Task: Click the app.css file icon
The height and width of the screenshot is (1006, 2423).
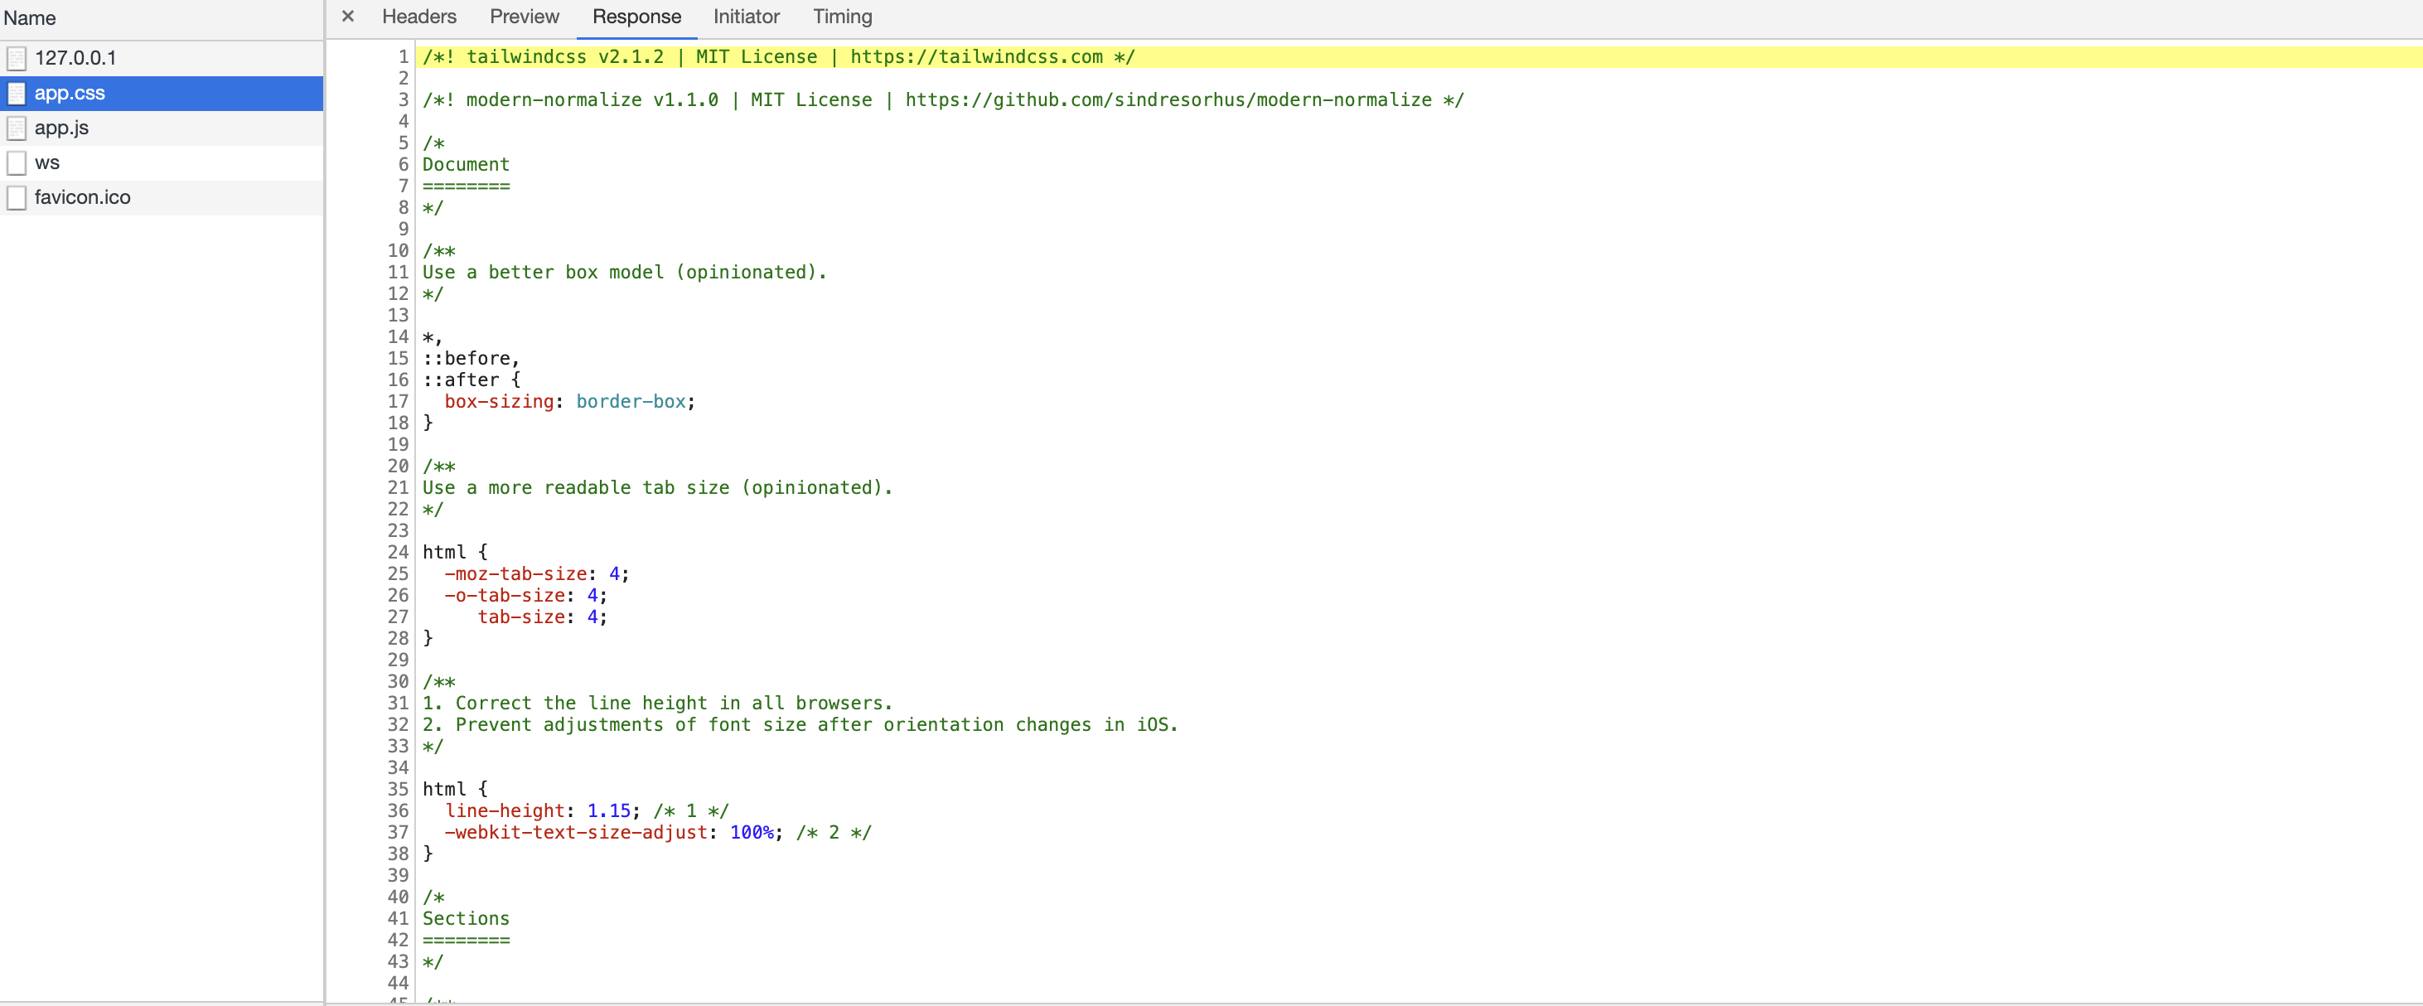Action: click(x=16, y=93)
